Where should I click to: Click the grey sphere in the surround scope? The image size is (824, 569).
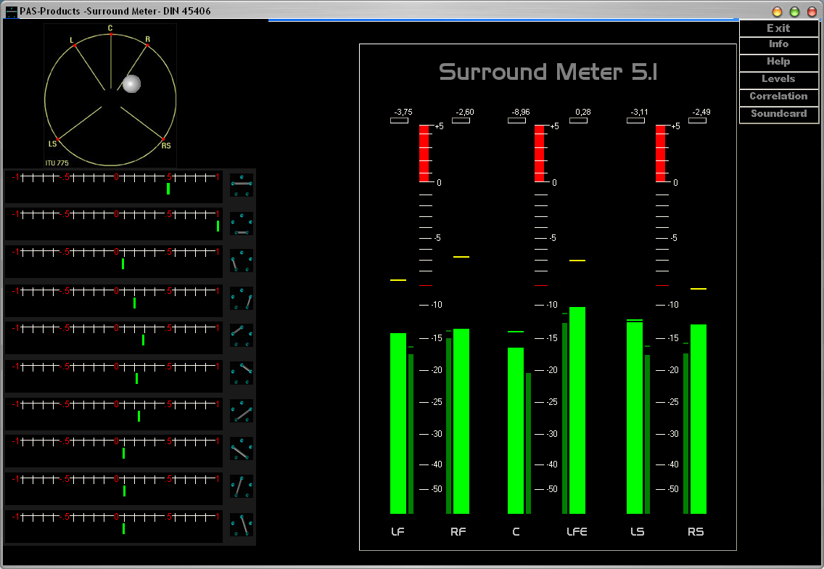(131, 84)
